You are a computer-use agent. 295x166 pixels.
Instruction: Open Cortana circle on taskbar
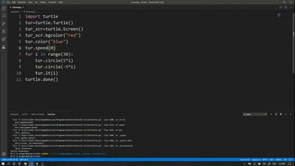click(x=14, y=164)
